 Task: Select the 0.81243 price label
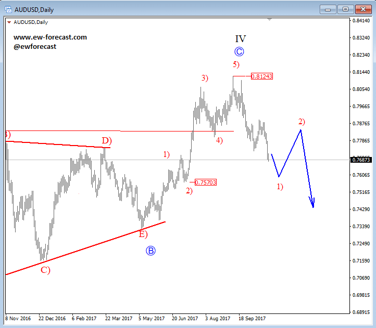tap(262, 76)
